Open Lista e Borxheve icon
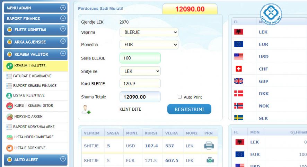The width and height of the screenshot is (307, 167). point(9,148)
